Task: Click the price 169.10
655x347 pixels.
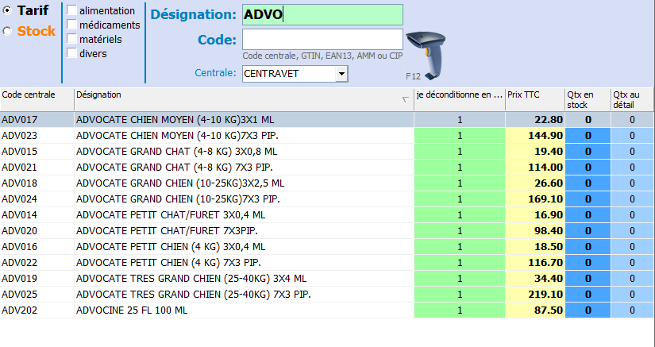Action: pyautogui.click(x=545, y=199)
